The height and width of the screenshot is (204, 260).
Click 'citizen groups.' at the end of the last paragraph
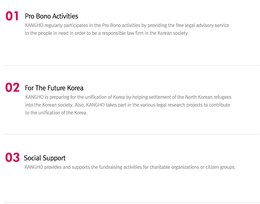(221, 167)
